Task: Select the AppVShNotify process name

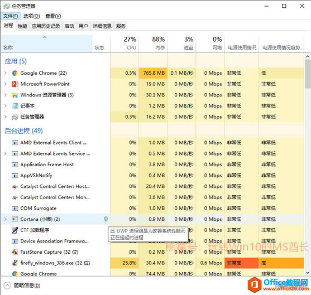Action: pyautogui.click(x=36, y=176)
